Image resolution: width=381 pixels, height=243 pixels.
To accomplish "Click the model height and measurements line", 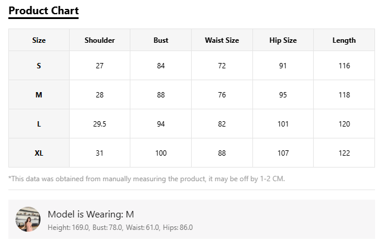I will (120, 228).
